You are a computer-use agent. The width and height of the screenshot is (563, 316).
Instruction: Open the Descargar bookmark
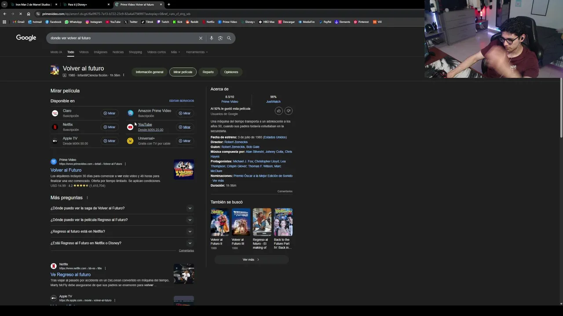coord(286,22)
